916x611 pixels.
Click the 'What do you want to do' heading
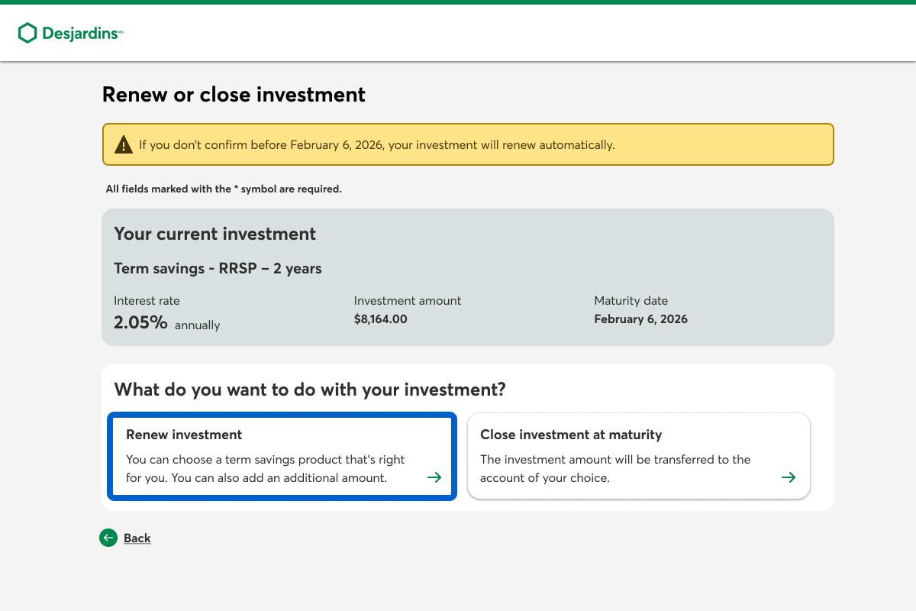click(310, 390)
